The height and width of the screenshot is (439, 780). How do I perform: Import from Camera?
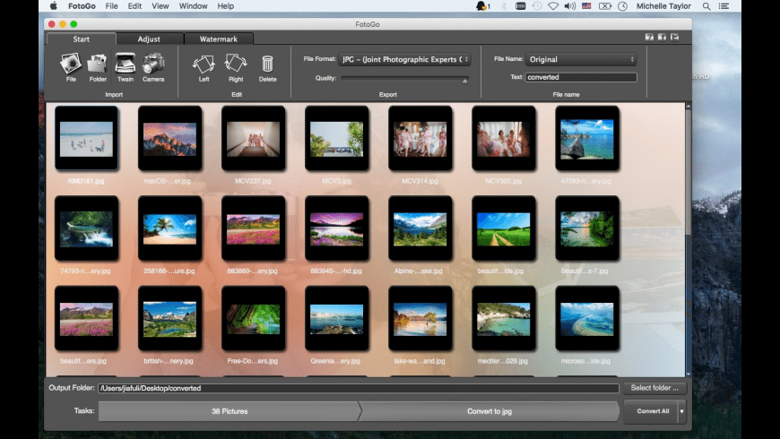click(x=153, y=67)
